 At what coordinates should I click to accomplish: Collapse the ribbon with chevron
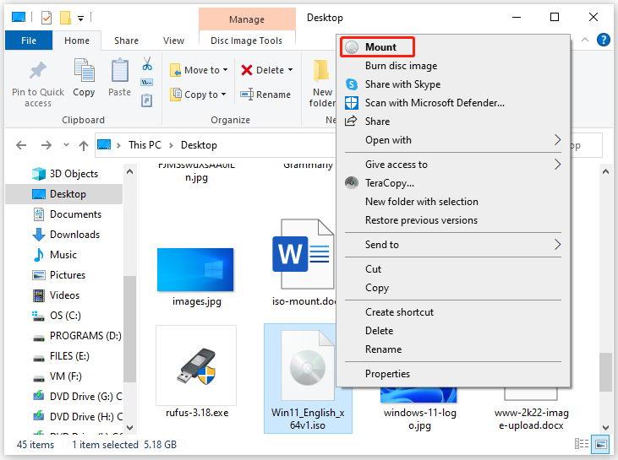click(x=585, y=40)
